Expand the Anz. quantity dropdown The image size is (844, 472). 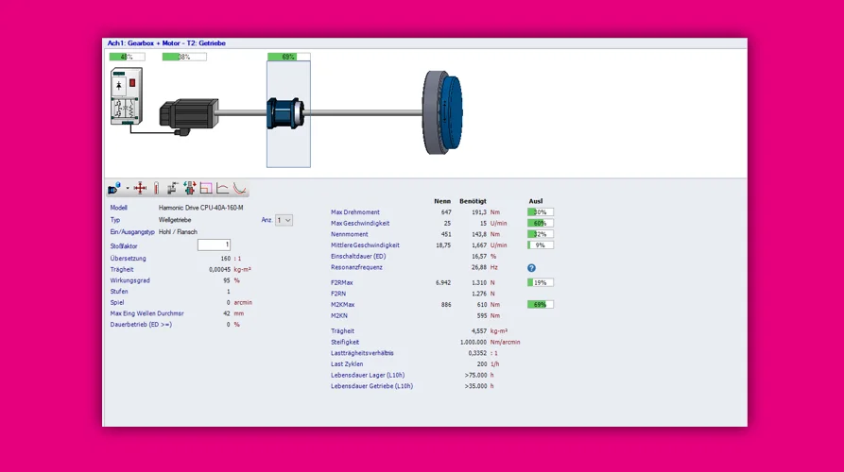coord(284,220)
